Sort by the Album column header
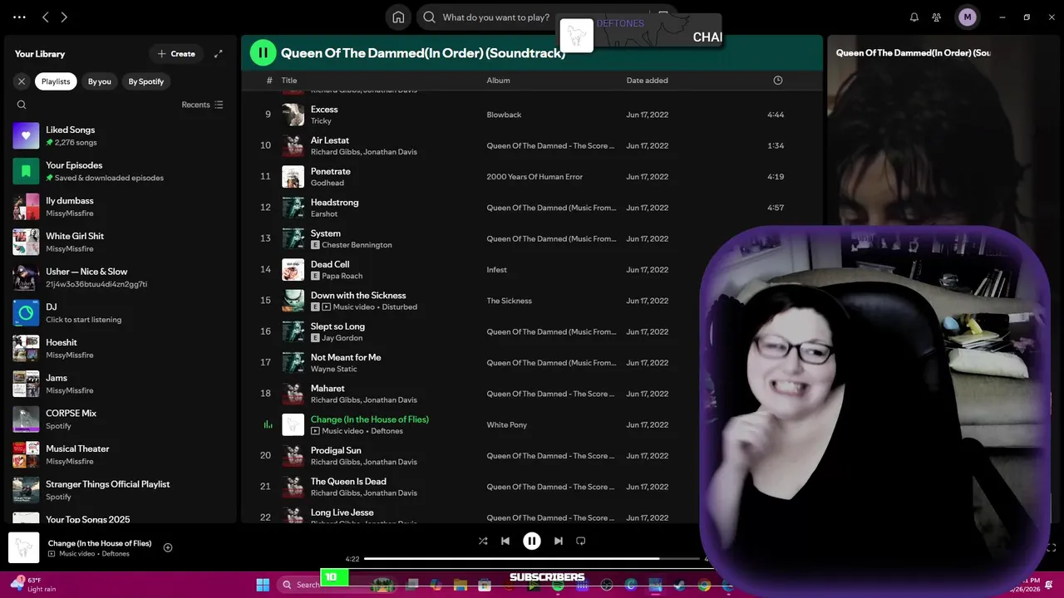This screenshot has height=598, width=1064. pos(498,81)
